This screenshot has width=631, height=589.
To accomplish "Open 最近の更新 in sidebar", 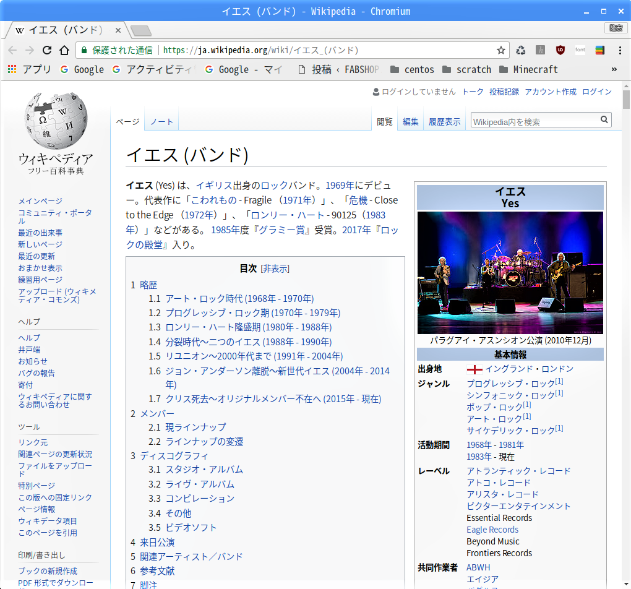I will coord(36,256).
